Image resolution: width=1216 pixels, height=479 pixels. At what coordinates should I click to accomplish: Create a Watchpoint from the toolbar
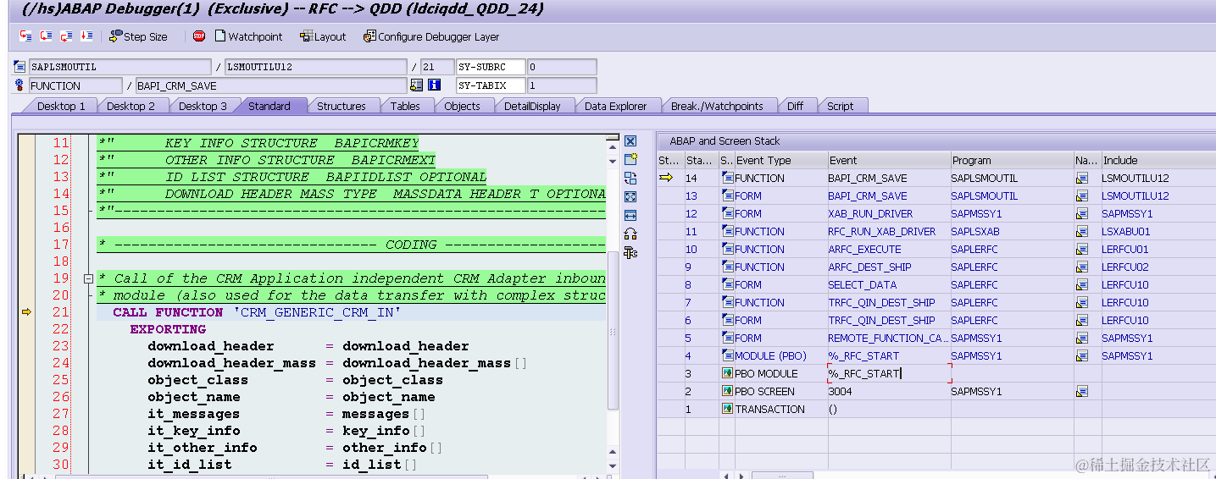[248, 36]
